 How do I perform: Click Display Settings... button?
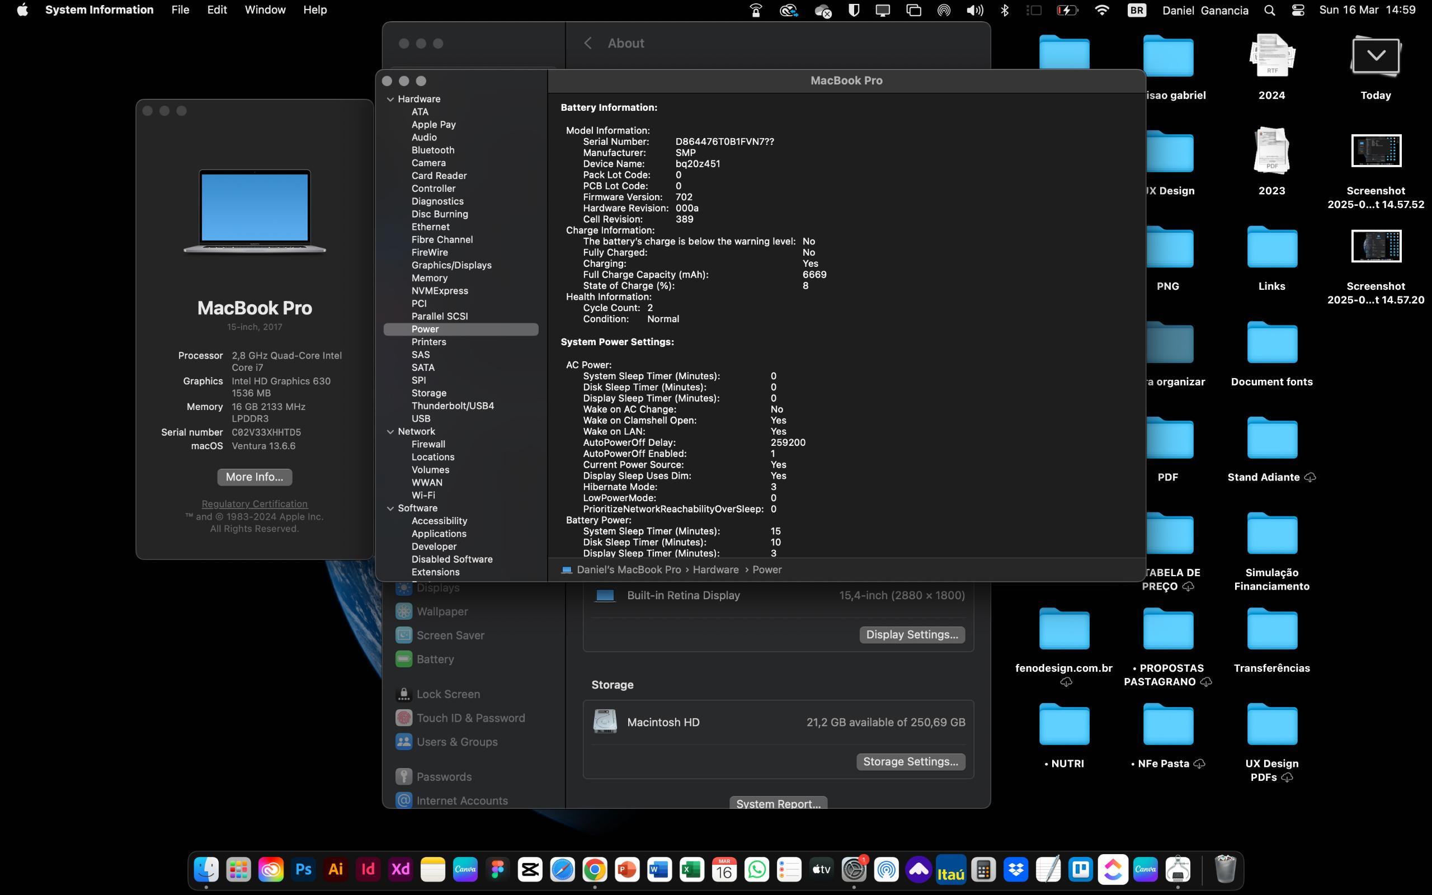pyautogui.click(x=912, y=634)
